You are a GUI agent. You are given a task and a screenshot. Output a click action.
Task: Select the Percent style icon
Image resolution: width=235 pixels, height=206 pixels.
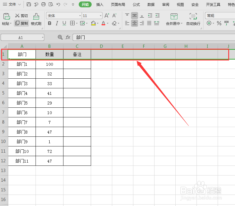219,23
